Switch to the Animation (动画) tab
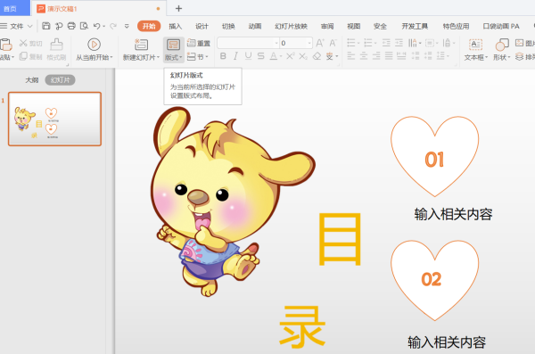Viewport: 535px width, 354px height. tap(255, 26)
